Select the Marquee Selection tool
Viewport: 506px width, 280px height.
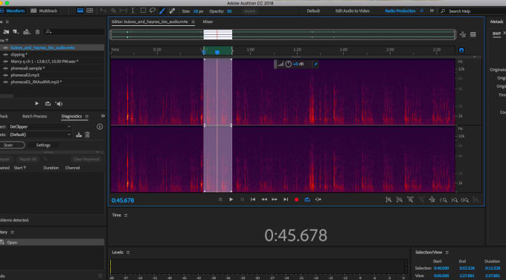[143, 10]
